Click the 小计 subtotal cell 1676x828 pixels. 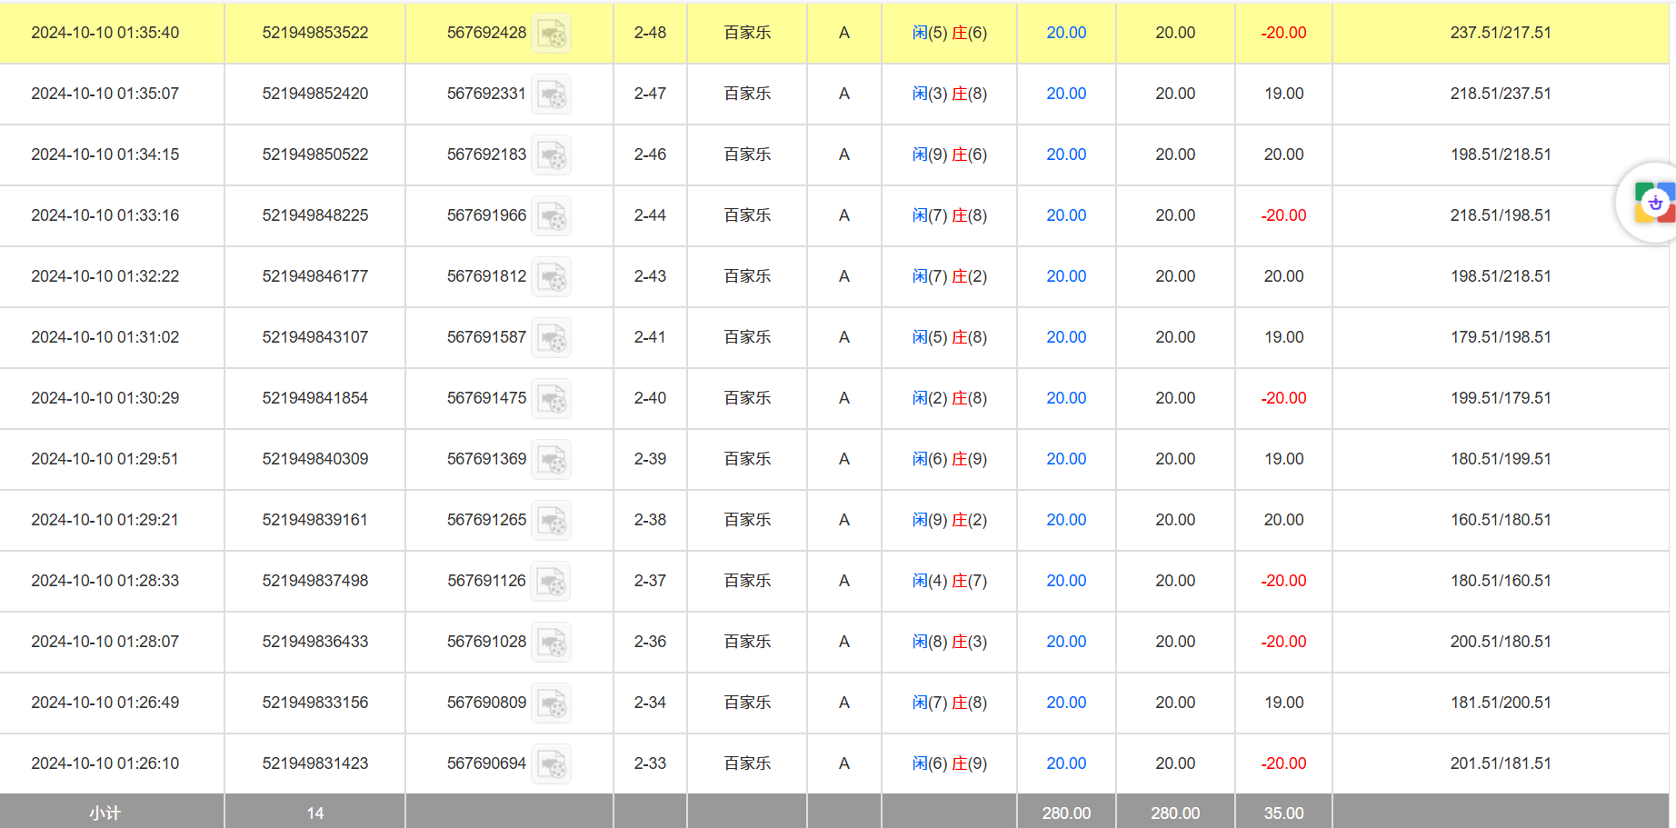pos(103,813)
